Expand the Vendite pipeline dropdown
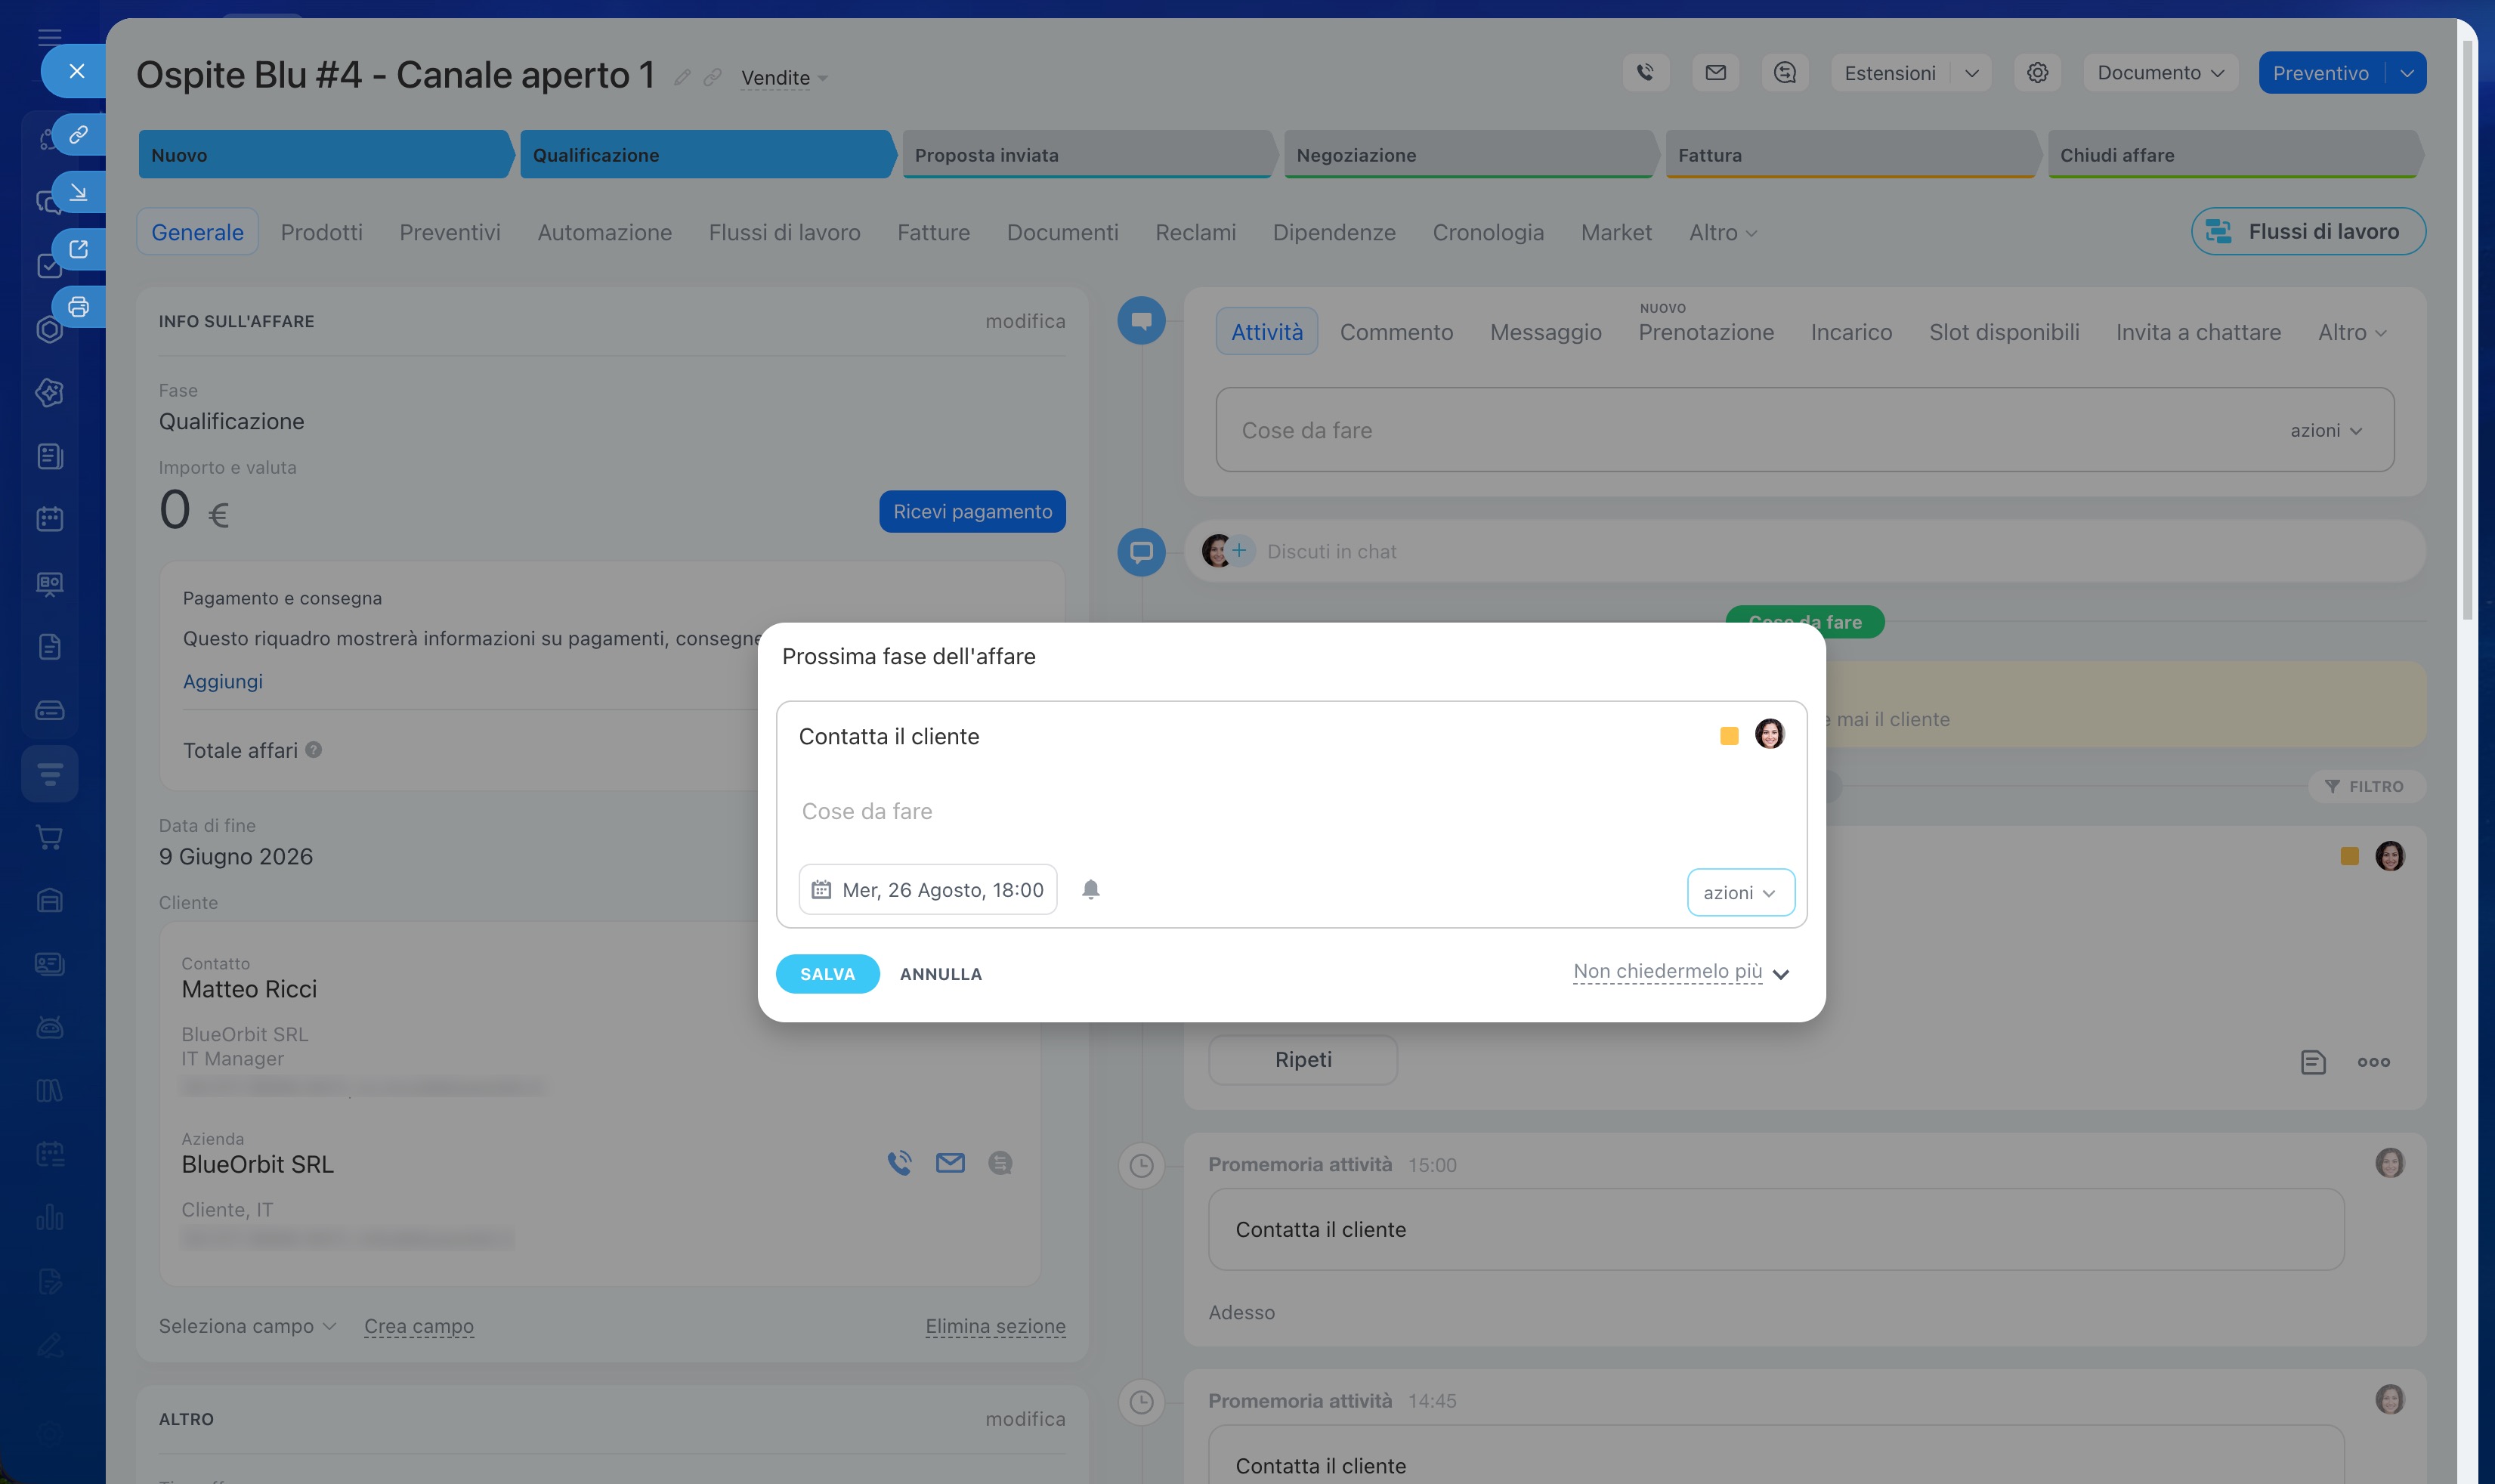This screenshot has height=1484, width=2495. coord(784,77)
